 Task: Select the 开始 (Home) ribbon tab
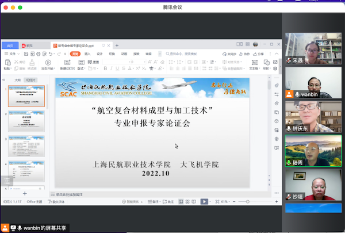point(75,54)
